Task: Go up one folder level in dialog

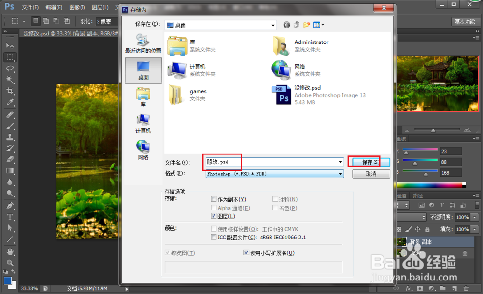Action: [297, 25]
